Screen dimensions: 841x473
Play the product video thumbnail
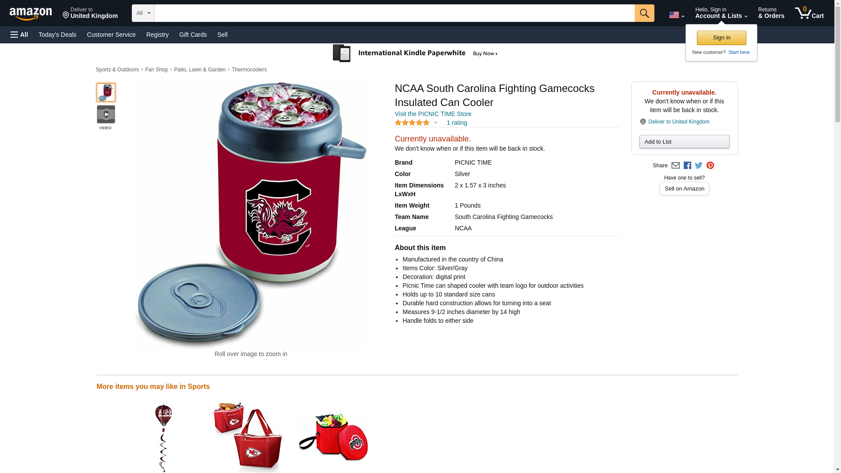[106, 115]
